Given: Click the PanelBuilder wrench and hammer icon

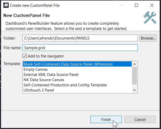Looking at the screenshot, I should (150, 18).
